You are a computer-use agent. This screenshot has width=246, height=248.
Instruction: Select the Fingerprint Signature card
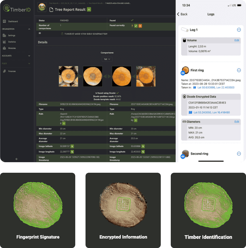click(38, 210)
